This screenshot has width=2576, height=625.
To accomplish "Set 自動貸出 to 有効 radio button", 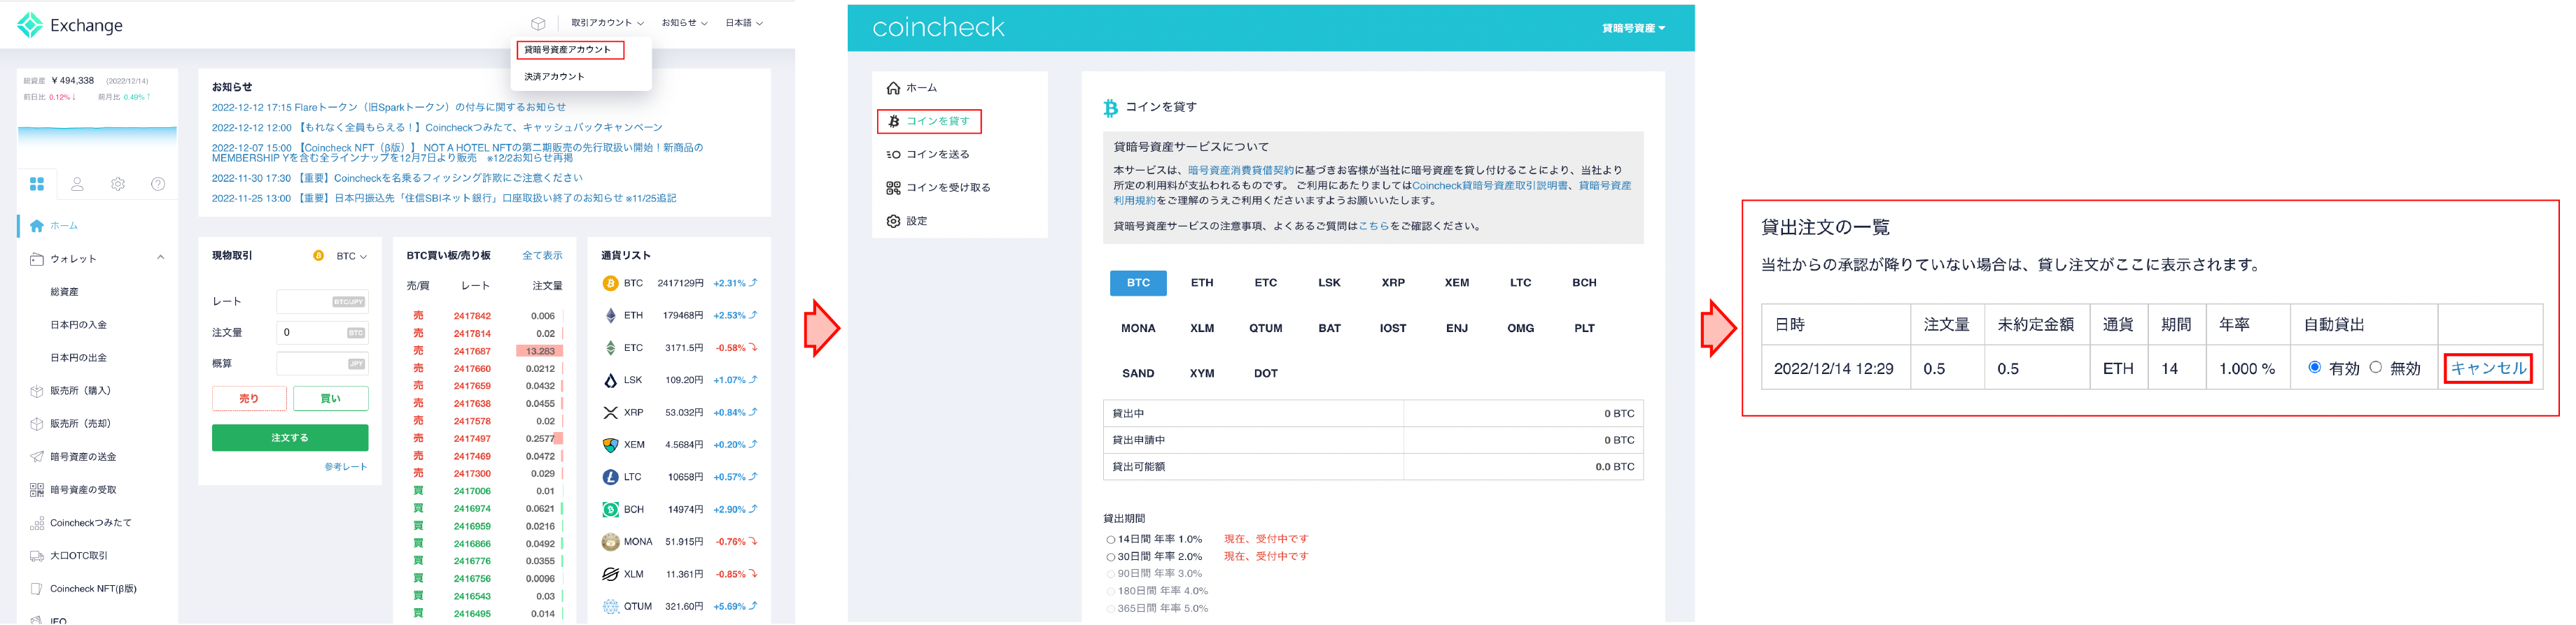I will [2314, 368].
